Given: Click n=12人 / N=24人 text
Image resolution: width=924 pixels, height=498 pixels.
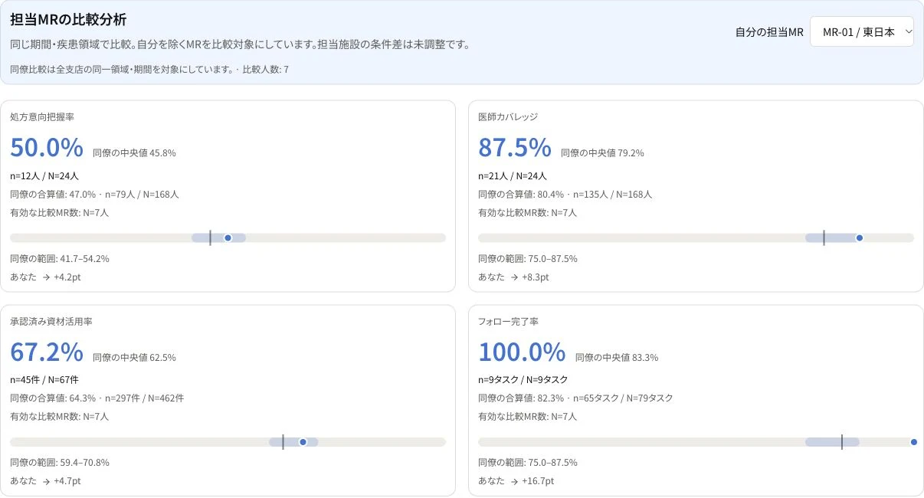Looking at the screenshot, I should [x=44, y=175].
